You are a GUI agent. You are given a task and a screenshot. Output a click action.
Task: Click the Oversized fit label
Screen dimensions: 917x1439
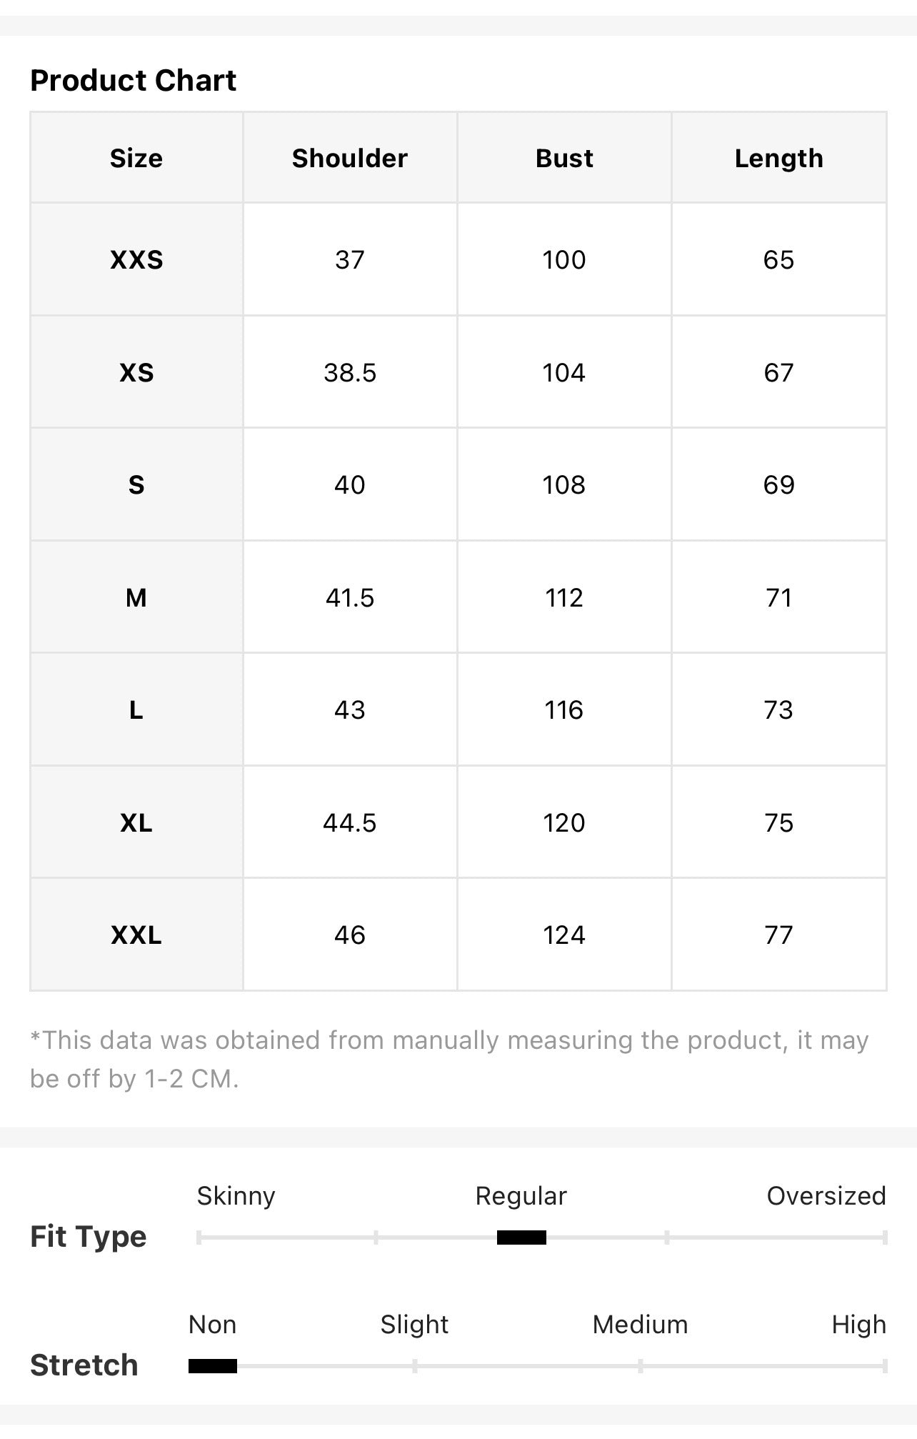click(826, 1195)
